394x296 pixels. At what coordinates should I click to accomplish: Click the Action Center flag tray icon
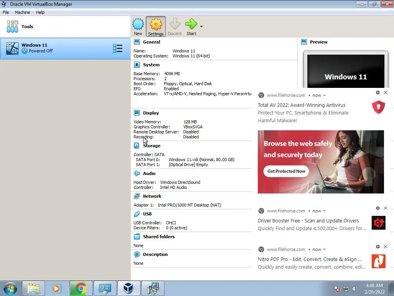pos(336,289)
